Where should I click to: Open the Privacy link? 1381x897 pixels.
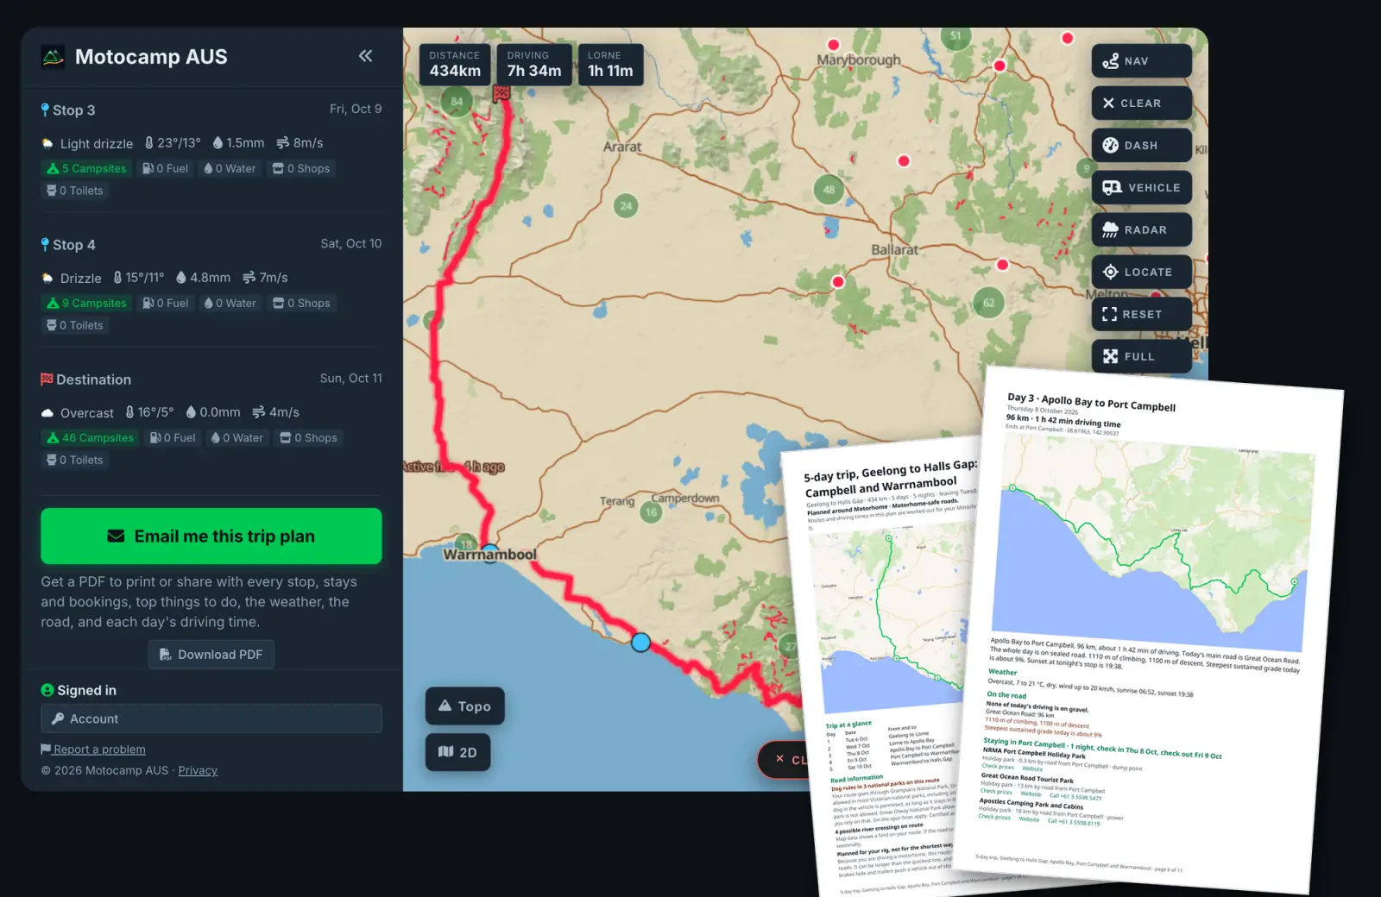pos(198,770)
